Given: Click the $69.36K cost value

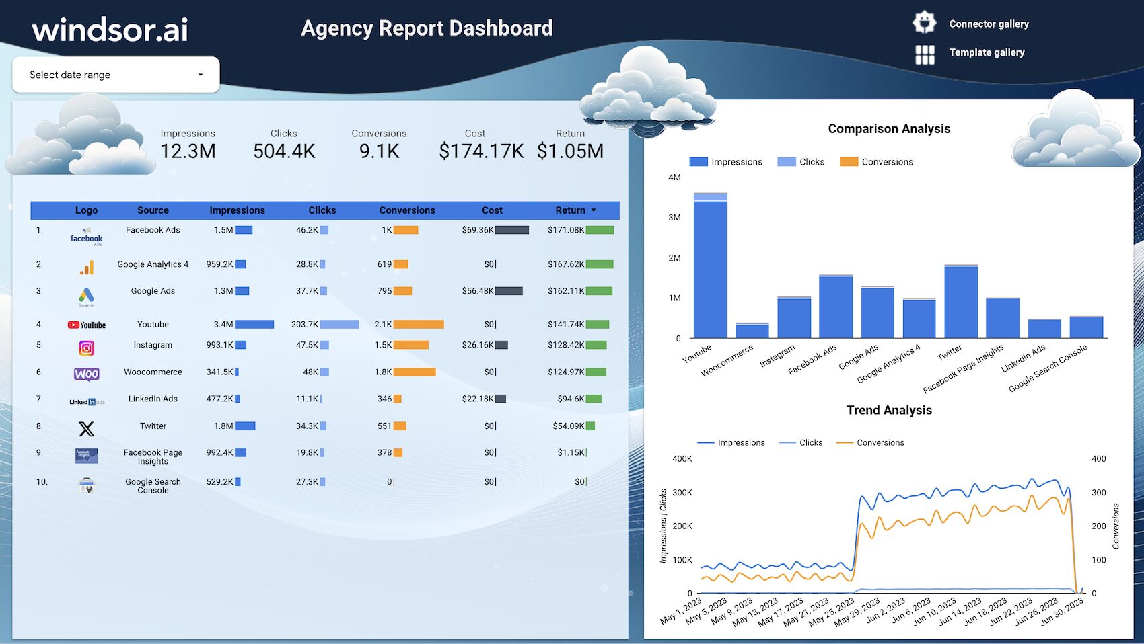Looking at the screenshot, I should pos(478,230).
